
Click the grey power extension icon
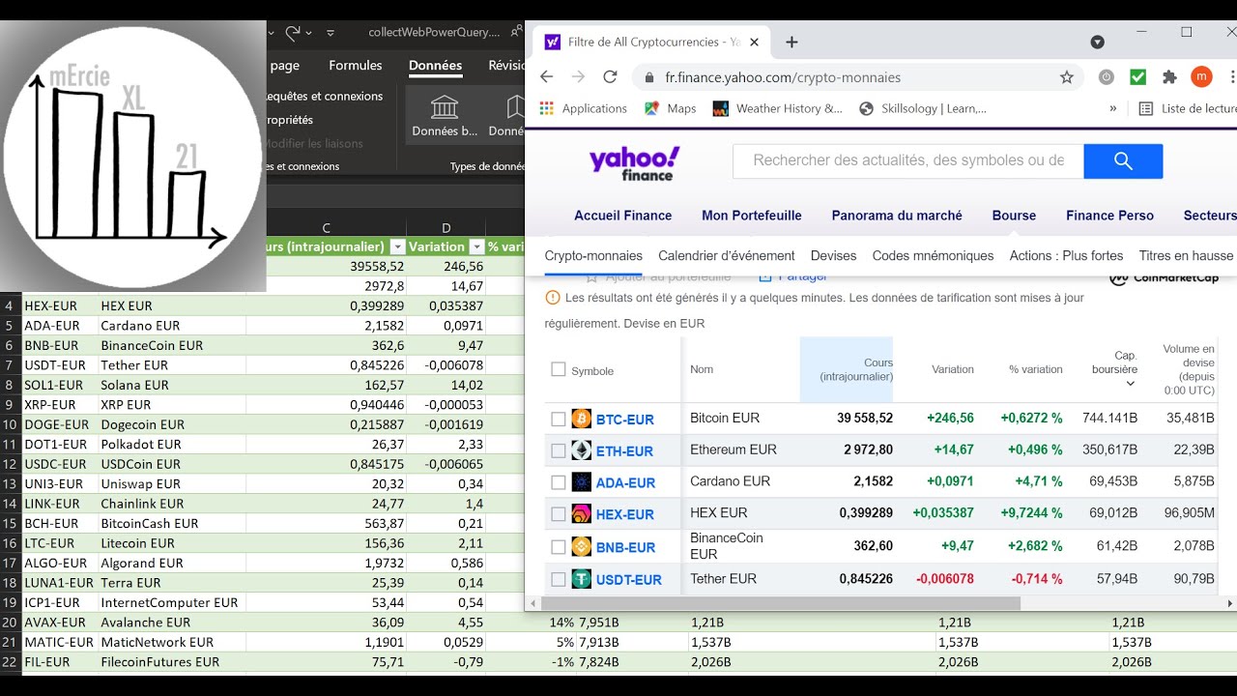click(1107, 77)
